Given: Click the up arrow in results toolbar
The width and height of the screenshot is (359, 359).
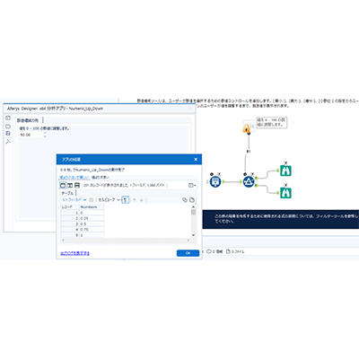Looking at the screenshot, I should (x=134, y=200).
